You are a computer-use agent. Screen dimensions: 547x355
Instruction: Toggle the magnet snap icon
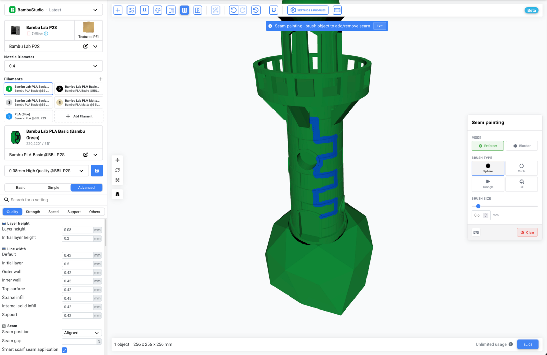point(274,10)
